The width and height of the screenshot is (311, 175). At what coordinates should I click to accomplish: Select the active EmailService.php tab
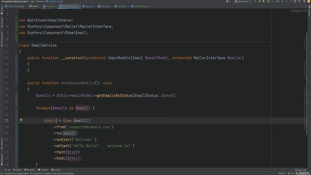[x=69, y=6]
